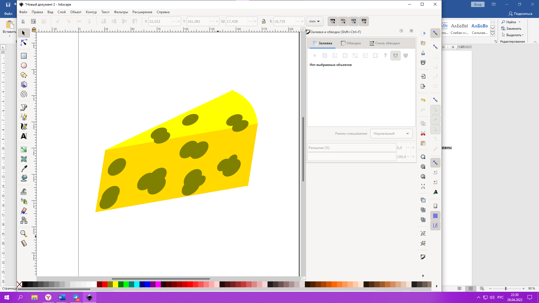
Task: Select the Node editing tool
Action: click(x=24, y=43)
